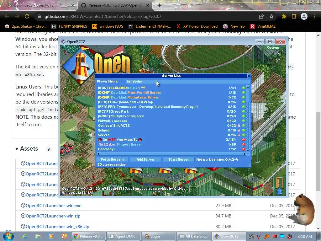Close the Server List dialog
Screen dimensions: 321x241
click(x=249, y=76)
